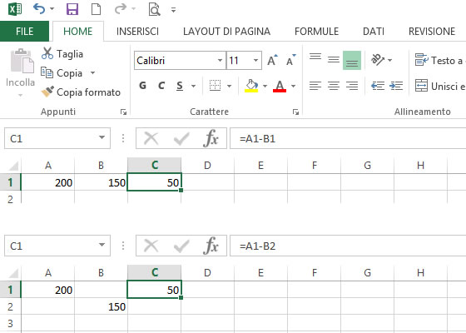
Task: Toggle italic with the C button
Action: 161,86
